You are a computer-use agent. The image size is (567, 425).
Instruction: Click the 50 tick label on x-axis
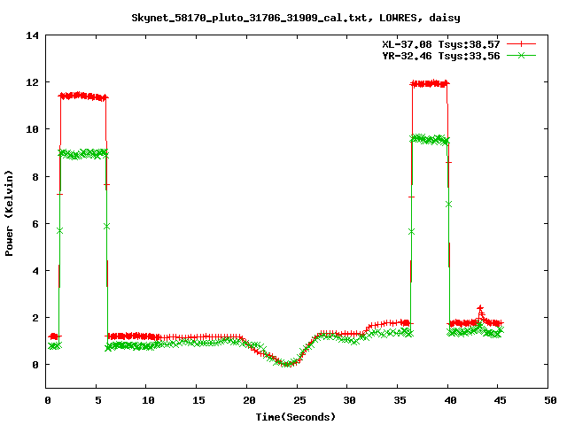pyautogui.click(x=548, y=400)
